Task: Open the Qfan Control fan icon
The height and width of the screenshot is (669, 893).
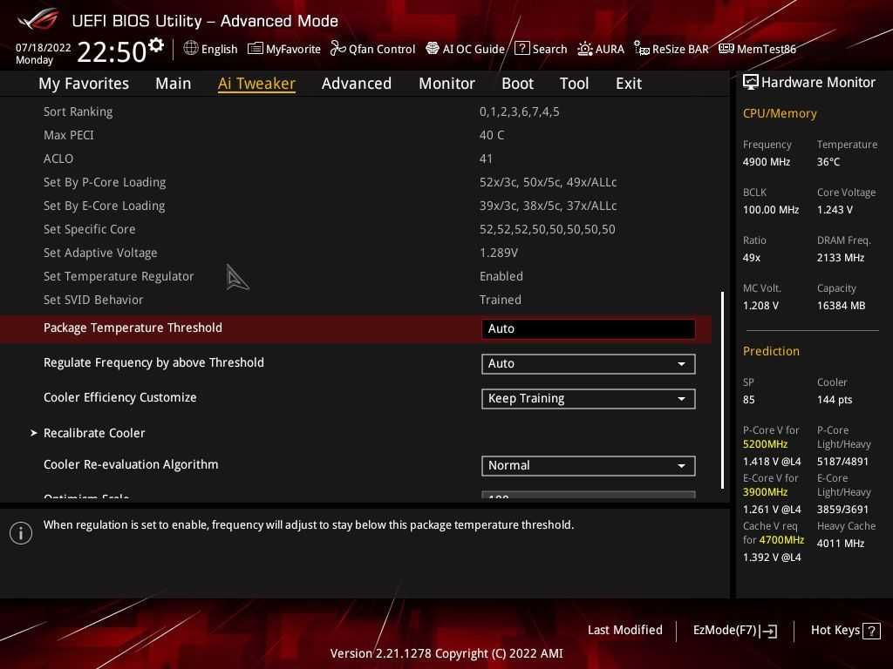Action: tap(337, 49)
